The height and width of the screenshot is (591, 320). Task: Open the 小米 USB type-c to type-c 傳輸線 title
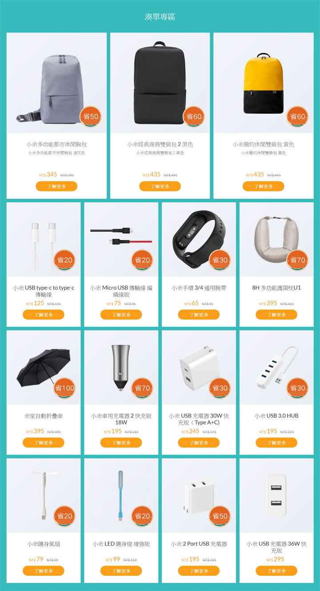(x=44, y=291)
